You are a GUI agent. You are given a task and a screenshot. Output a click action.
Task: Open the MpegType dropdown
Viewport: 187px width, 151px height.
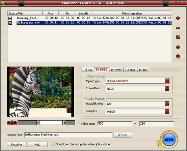(167, 81)
